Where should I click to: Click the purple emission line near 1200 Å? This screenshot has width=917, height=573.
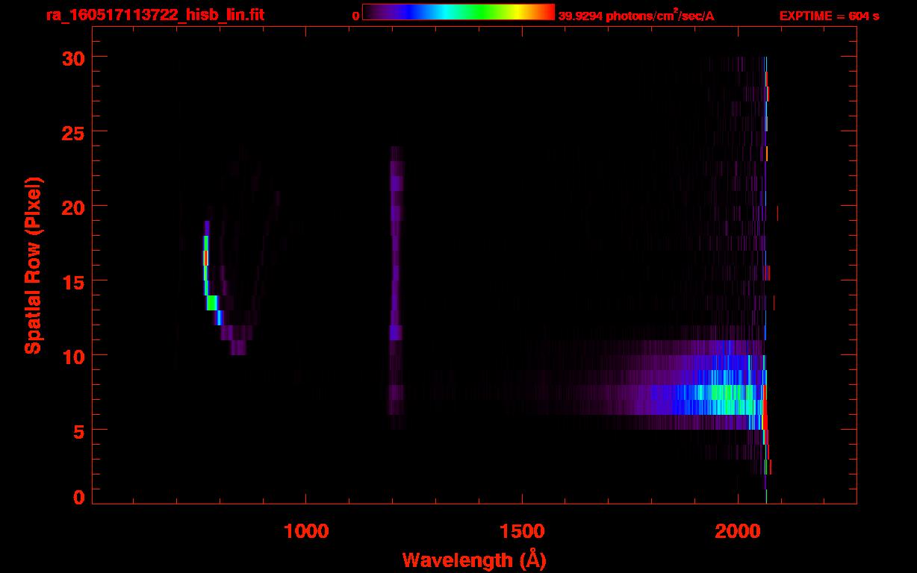tap(396, 287)
